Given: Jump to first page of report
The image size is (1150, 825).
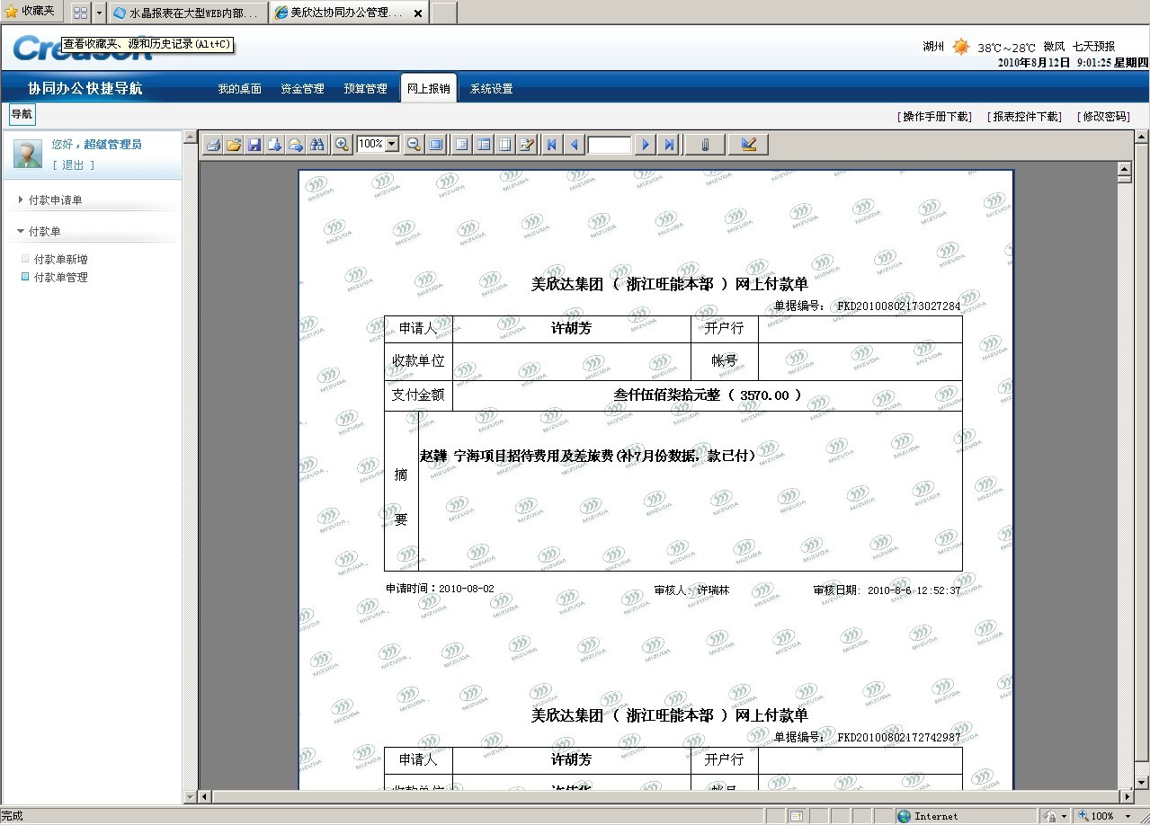Looking at the screenshot, I should tap(552, 144).
